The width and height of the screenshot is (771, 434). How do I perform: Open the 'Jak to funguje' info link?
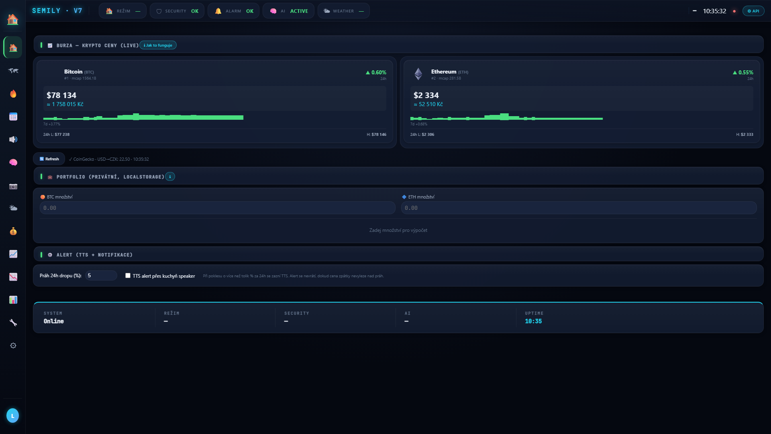[158, 45]
